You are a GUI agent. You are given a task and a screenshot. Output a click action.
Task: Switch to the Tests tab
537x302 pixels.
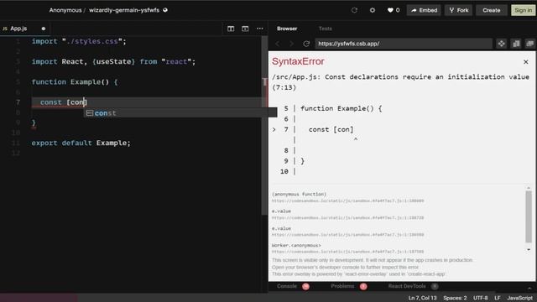(325, 29)
